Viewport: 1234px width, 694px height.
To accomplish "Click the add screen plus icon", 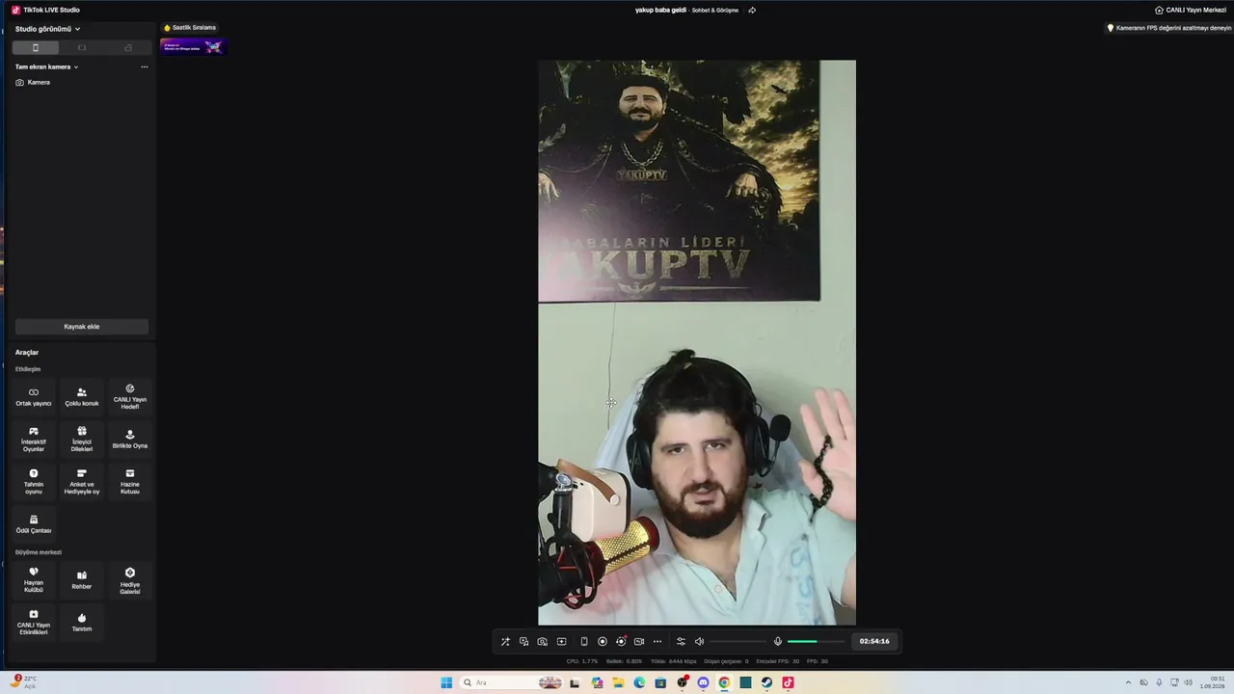I will (561, 641).
